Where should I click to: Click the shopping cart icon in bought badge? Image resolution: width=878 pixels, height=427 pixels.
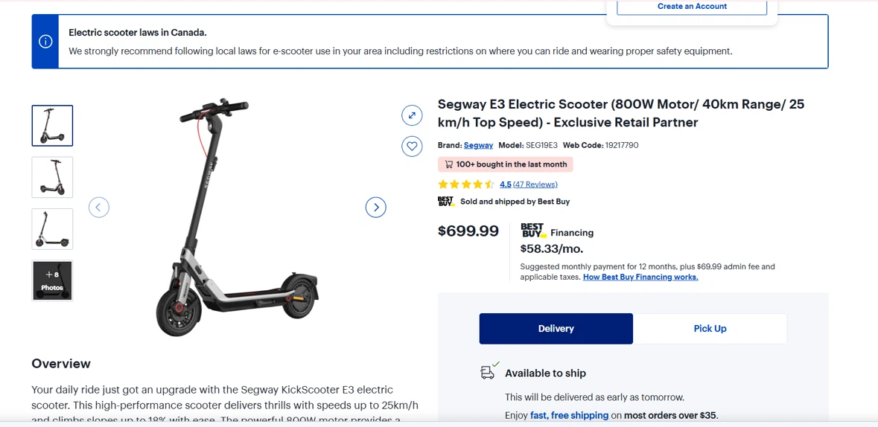(448, 164)
